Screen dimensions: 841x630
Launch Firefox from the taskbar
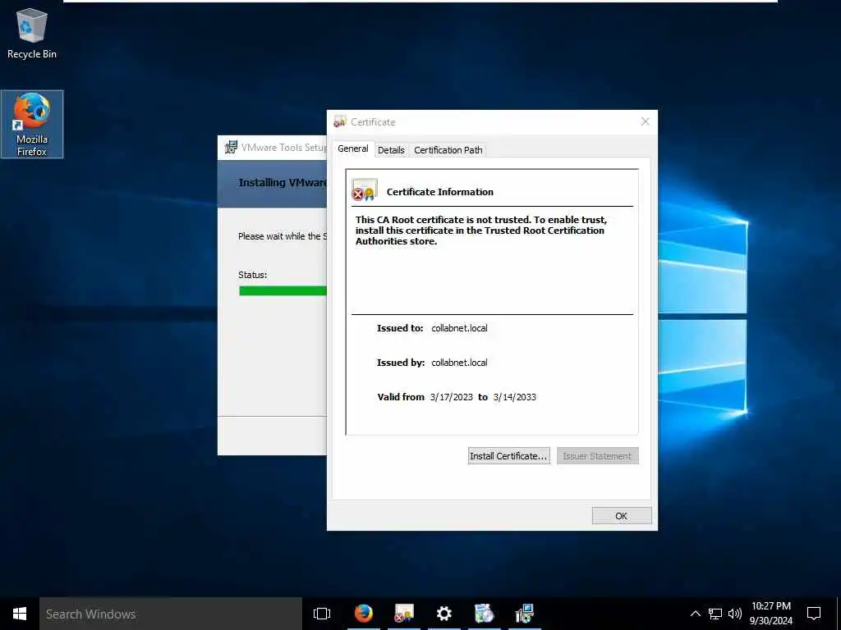364,614
